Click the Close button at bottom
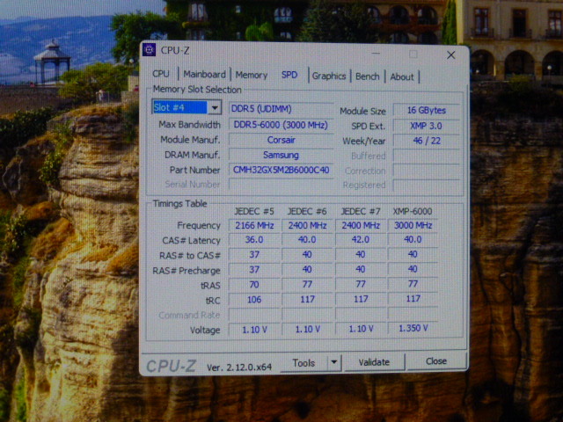This screenshot has width=563, height=422. (x=436, y=361)
